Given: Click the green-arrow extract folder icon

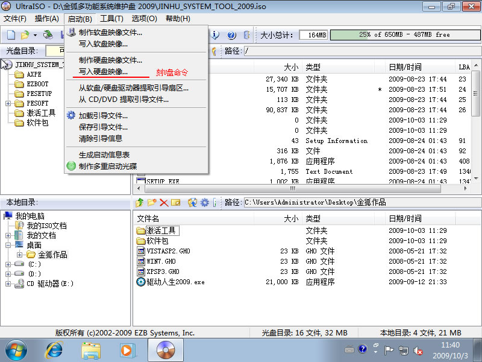Looking at the screenshot, I should click(x=139, y=202).
